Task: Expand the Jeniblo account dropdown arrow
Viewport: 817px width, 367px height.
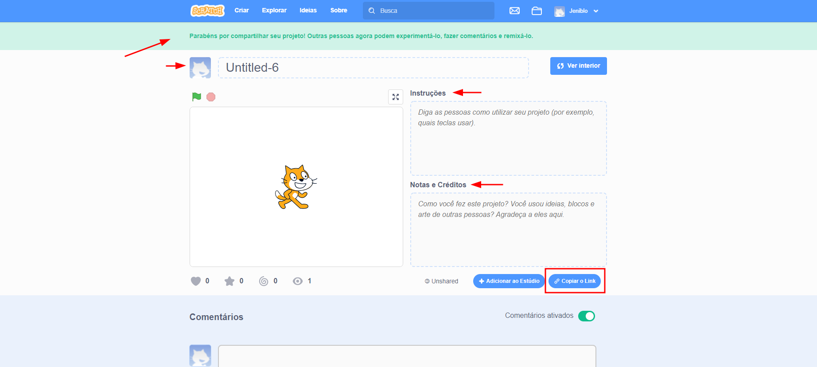Action: coord(596,11)
